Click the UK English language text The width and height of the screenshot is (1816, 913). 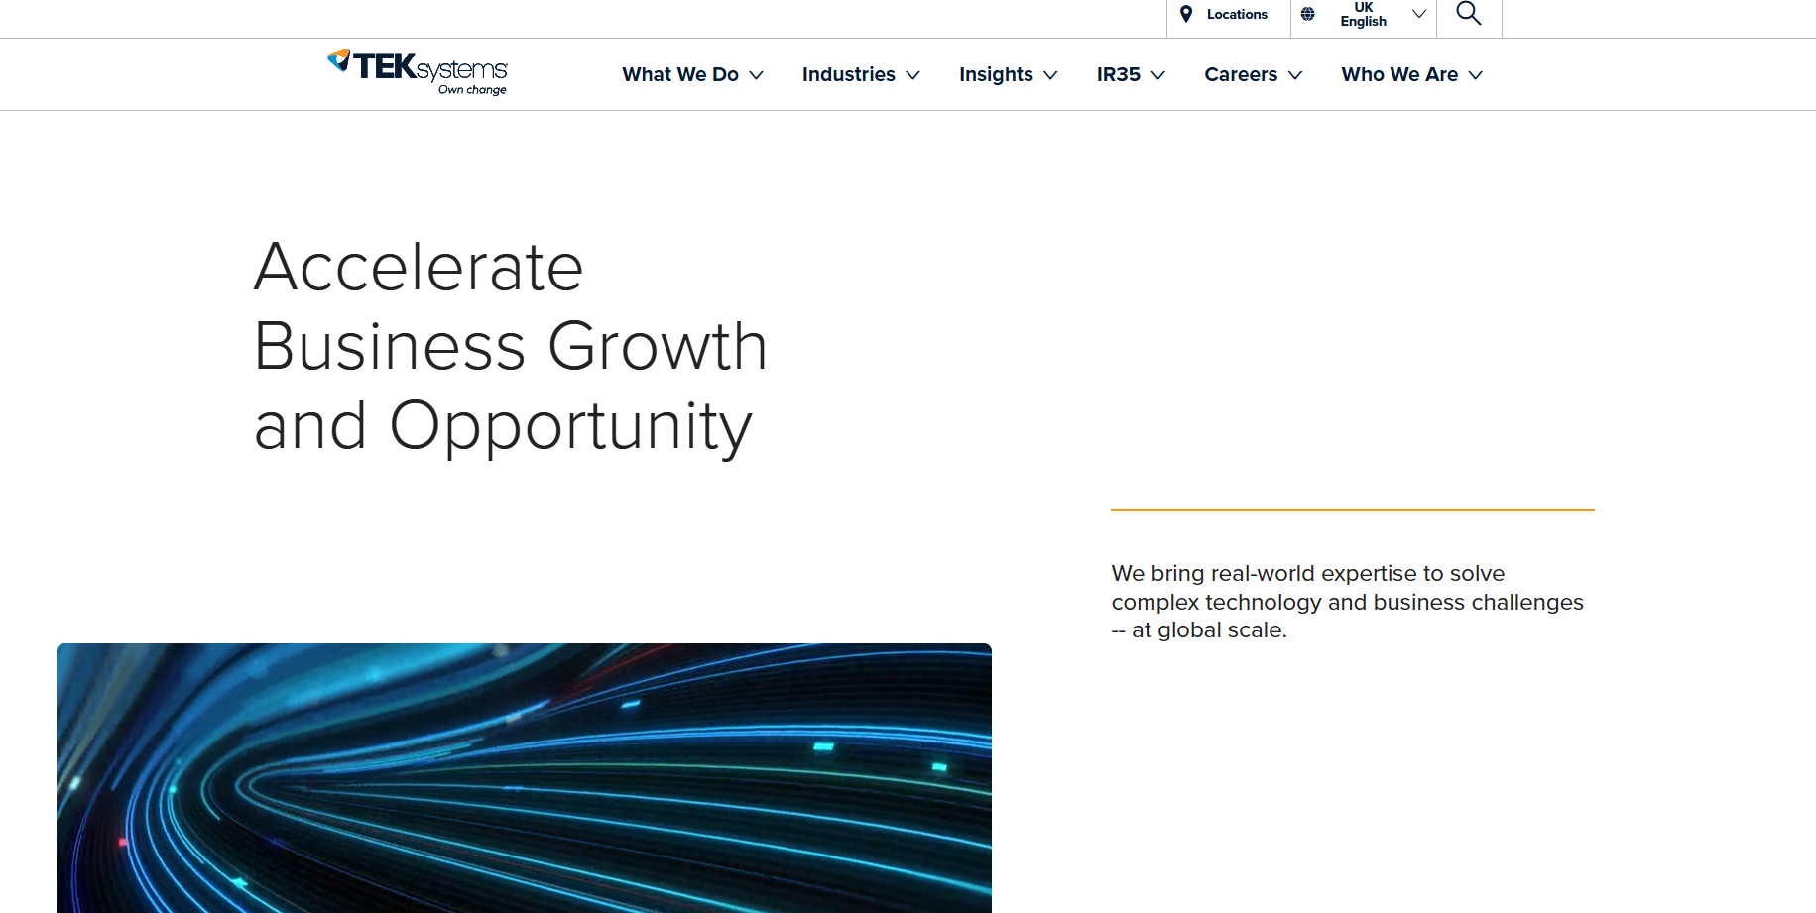pyautogui.click(x=1364, y=14)
